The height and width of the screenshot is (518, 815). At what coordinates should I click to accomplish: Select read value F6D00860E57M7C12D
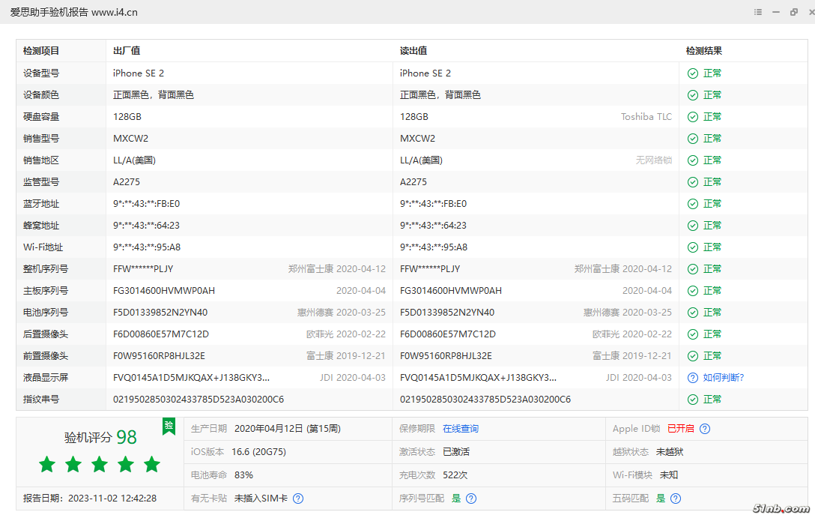(x=447, y=334)
